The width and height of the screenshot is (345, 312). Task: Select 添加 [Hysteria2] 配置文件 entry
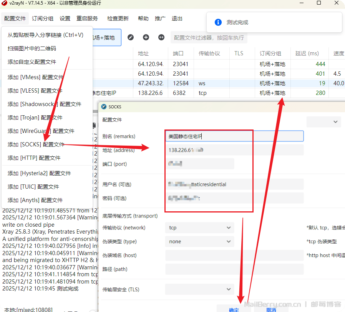tap(39, 173)
